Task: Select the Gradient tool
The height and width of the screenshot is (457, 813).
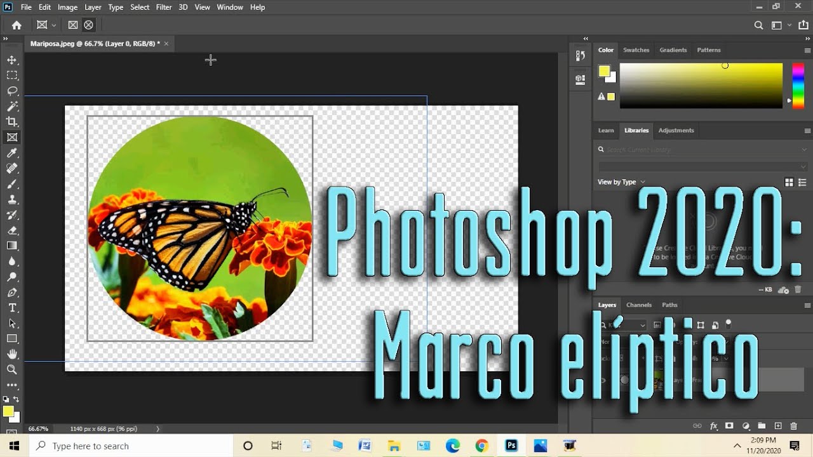Action: [x=12, y=246]
